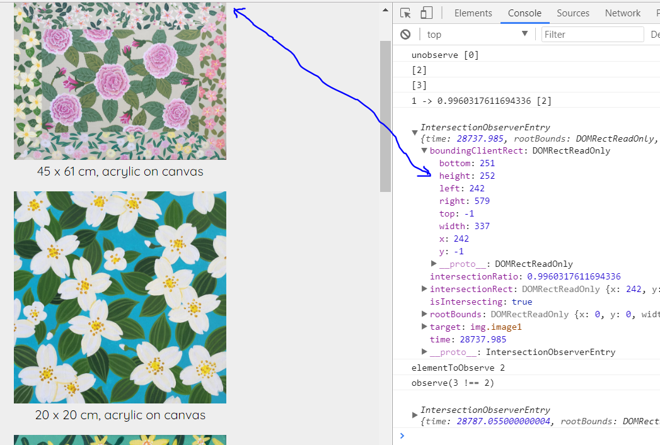
Task: Select the inspect element tool
Action: click(x=406, y=13)
